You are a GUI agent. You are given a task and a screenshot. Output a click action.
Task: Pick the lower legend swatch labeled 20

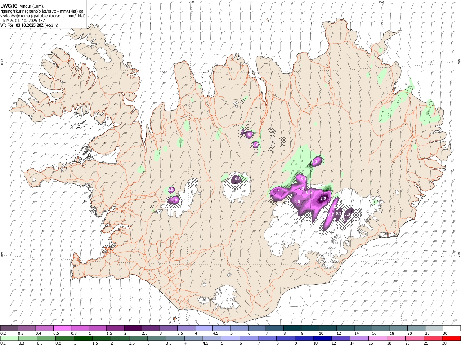tap(414, 338)
